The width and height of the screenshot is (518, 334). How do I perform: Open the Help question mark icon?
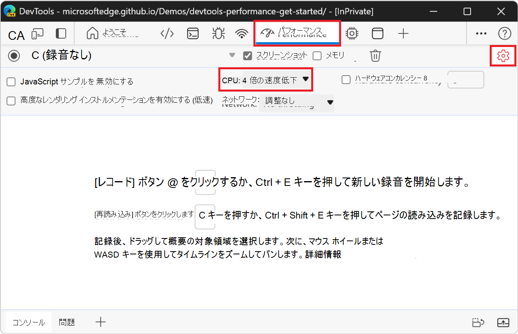click(x=505, y=34)
